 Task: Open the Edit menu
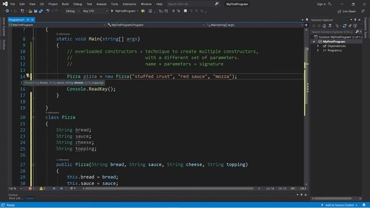[x=22, y=4]
